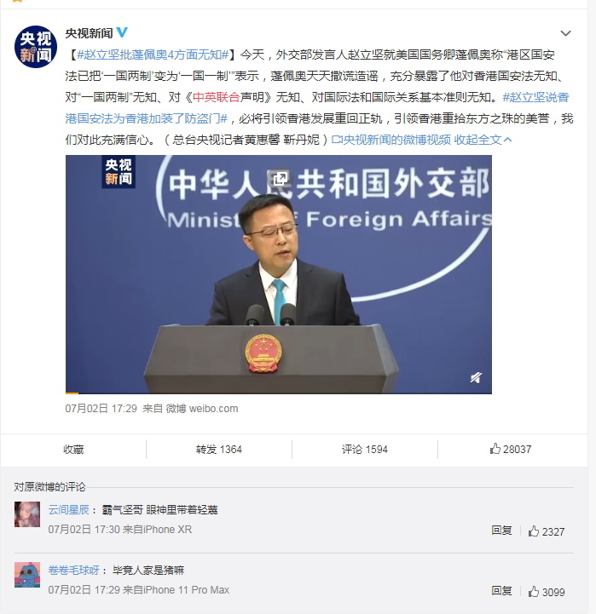Viewport: 596px width, 614px height.
Task: Select the 转发 1364 repost tab
Action: tap(219, 449)
